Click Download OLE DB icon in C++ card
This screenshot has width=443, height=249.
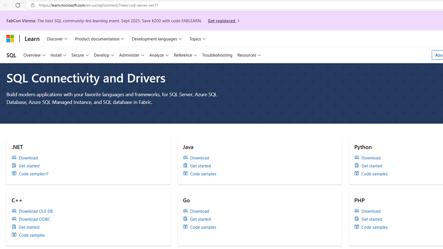coord(14,211)
